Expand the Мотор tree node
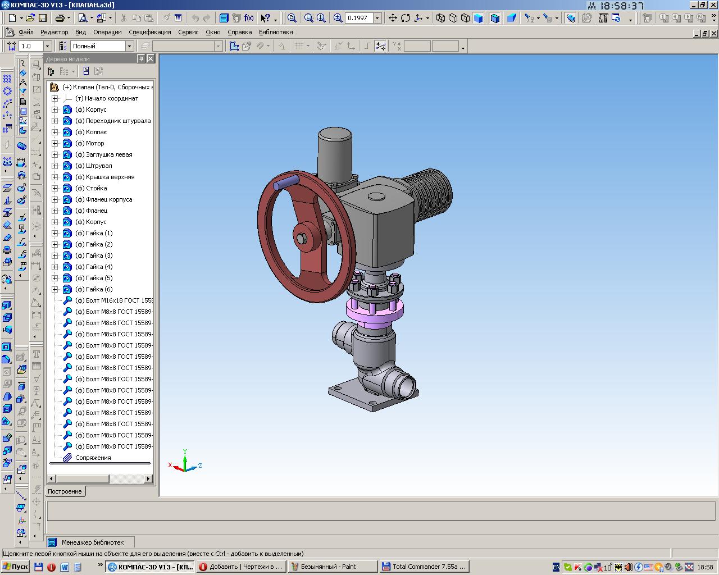 click(x=55, y=143)
